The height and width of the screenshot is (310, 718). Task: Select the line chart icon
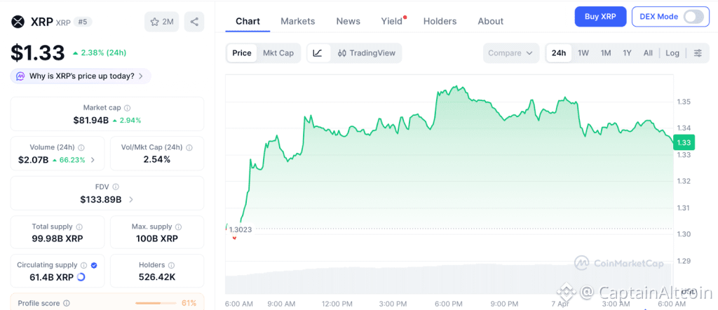tap(318, 53)
